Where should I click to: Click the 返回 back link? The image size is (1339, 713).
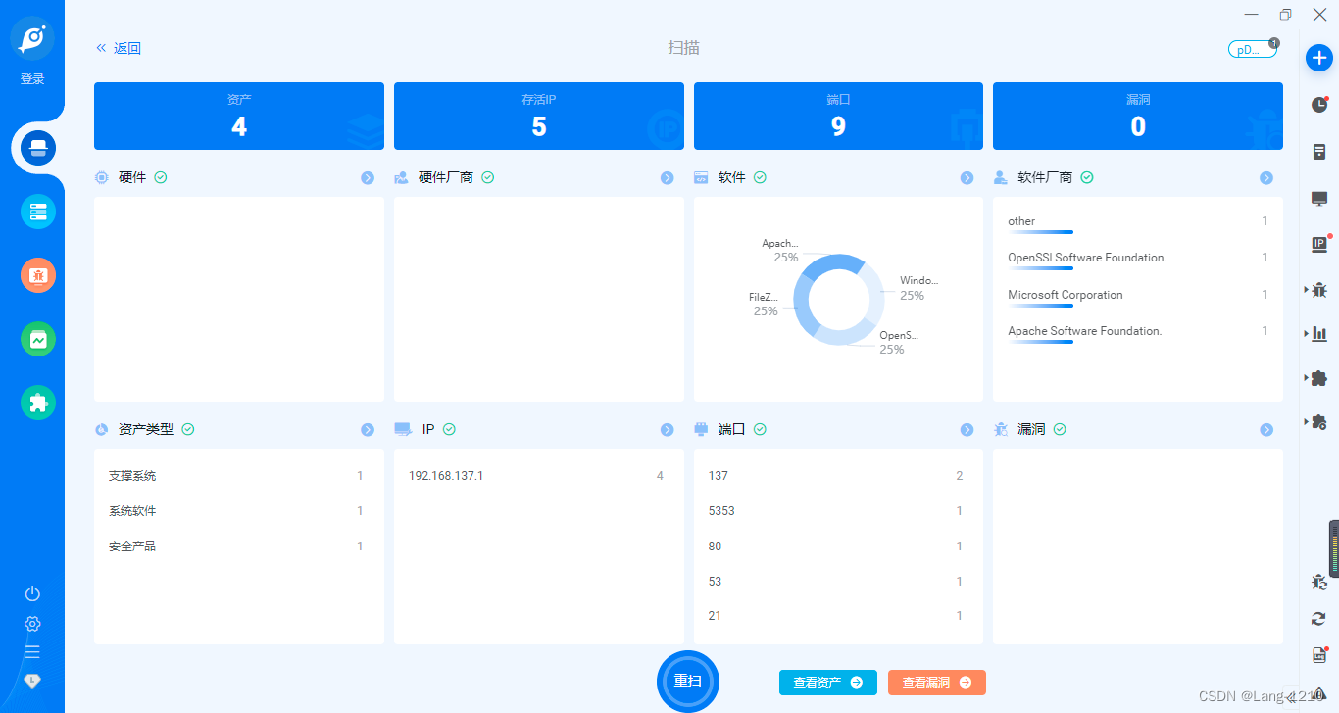coord(119,48)
